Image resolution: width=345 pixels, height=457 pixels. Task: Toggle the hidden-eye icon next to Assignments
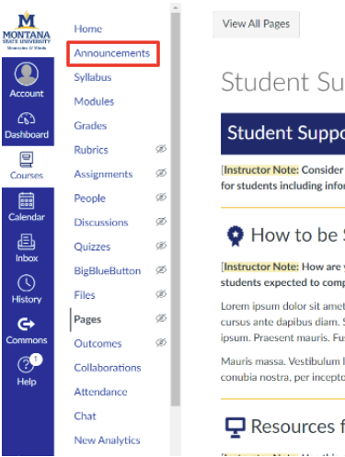click(x=161, y=173)
